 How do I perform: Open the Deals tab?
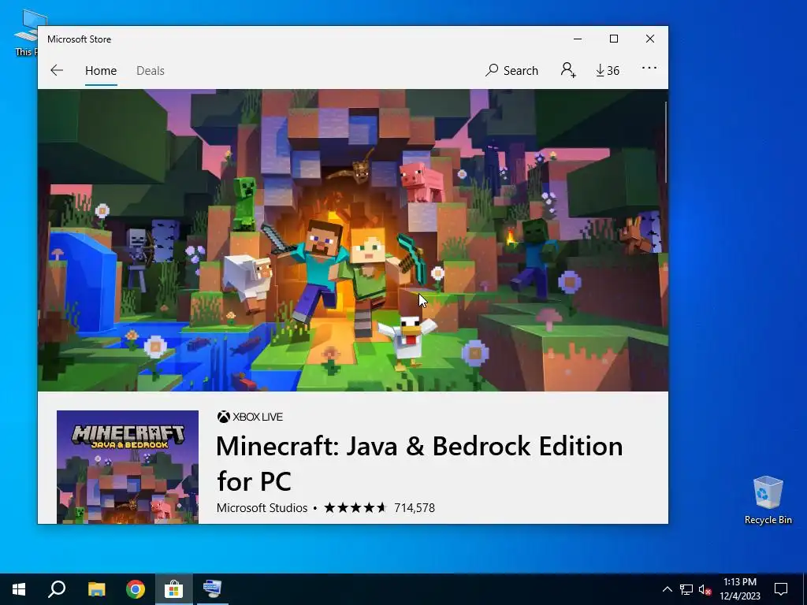pos(151,70)
